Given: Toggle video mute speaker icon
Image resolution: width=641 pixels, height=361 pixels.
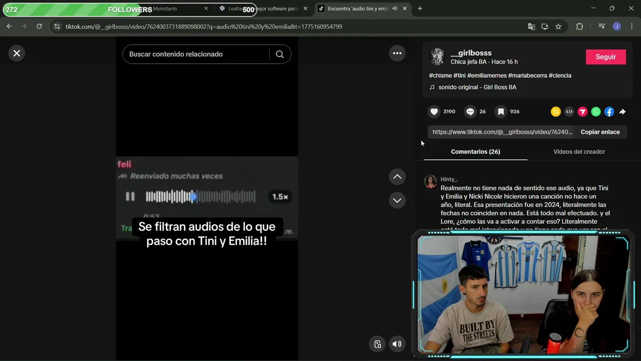Looking at the screenshot, I should (x=397, y=344).
